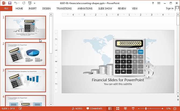Click the zoom slider handle
180x111 pixels.
(146, 109)
